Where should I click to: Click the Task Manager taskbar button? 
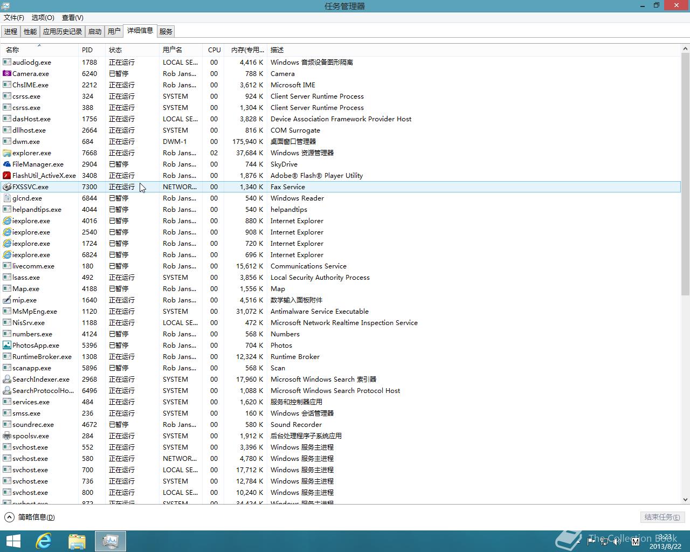coord(111,541)
